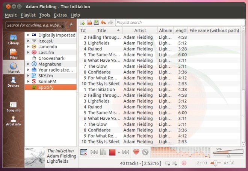This screenshot has height=171, width=248.
Task: Sort playlist by Album column
Action: [166, 31]
